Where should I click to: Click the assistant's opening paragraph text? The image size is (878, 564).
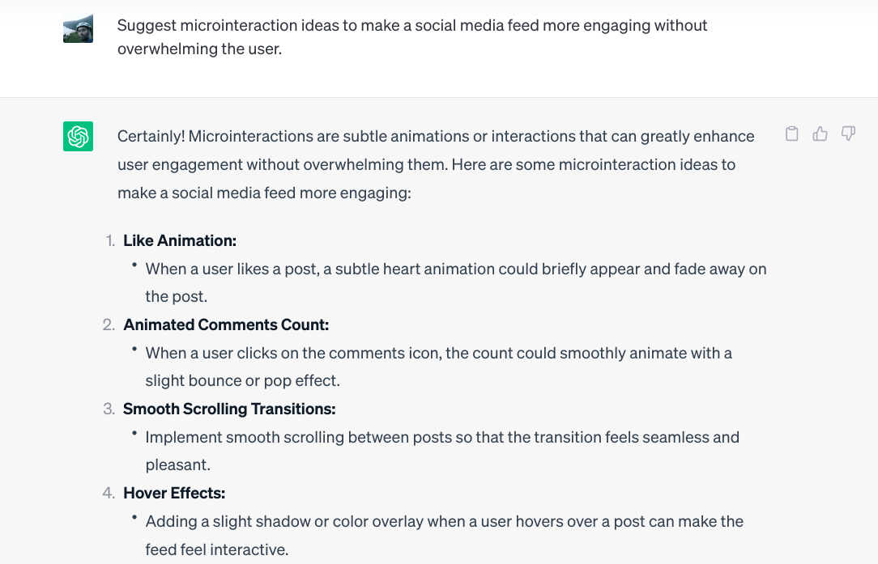[436, 164]
